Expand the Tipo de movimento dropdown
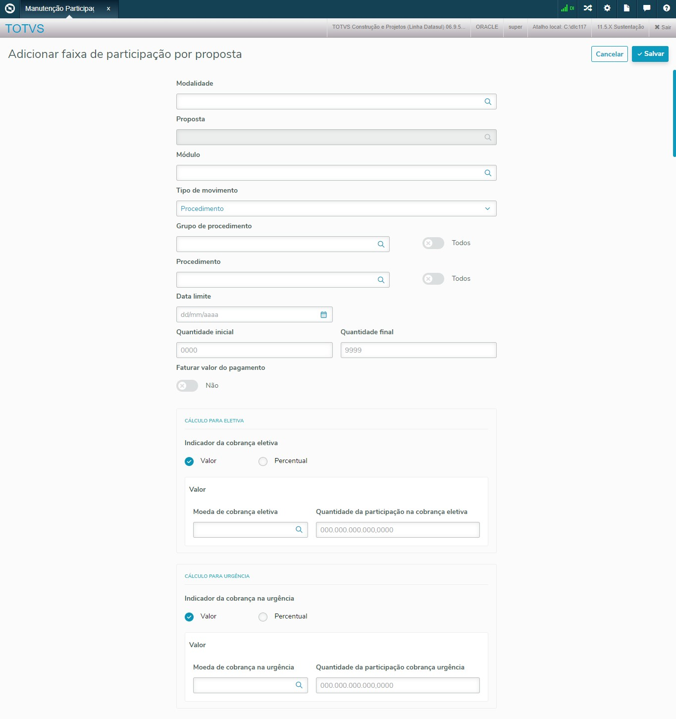This screenshot has height=719, width=676. pyautogui.click(x=336, y=209)
